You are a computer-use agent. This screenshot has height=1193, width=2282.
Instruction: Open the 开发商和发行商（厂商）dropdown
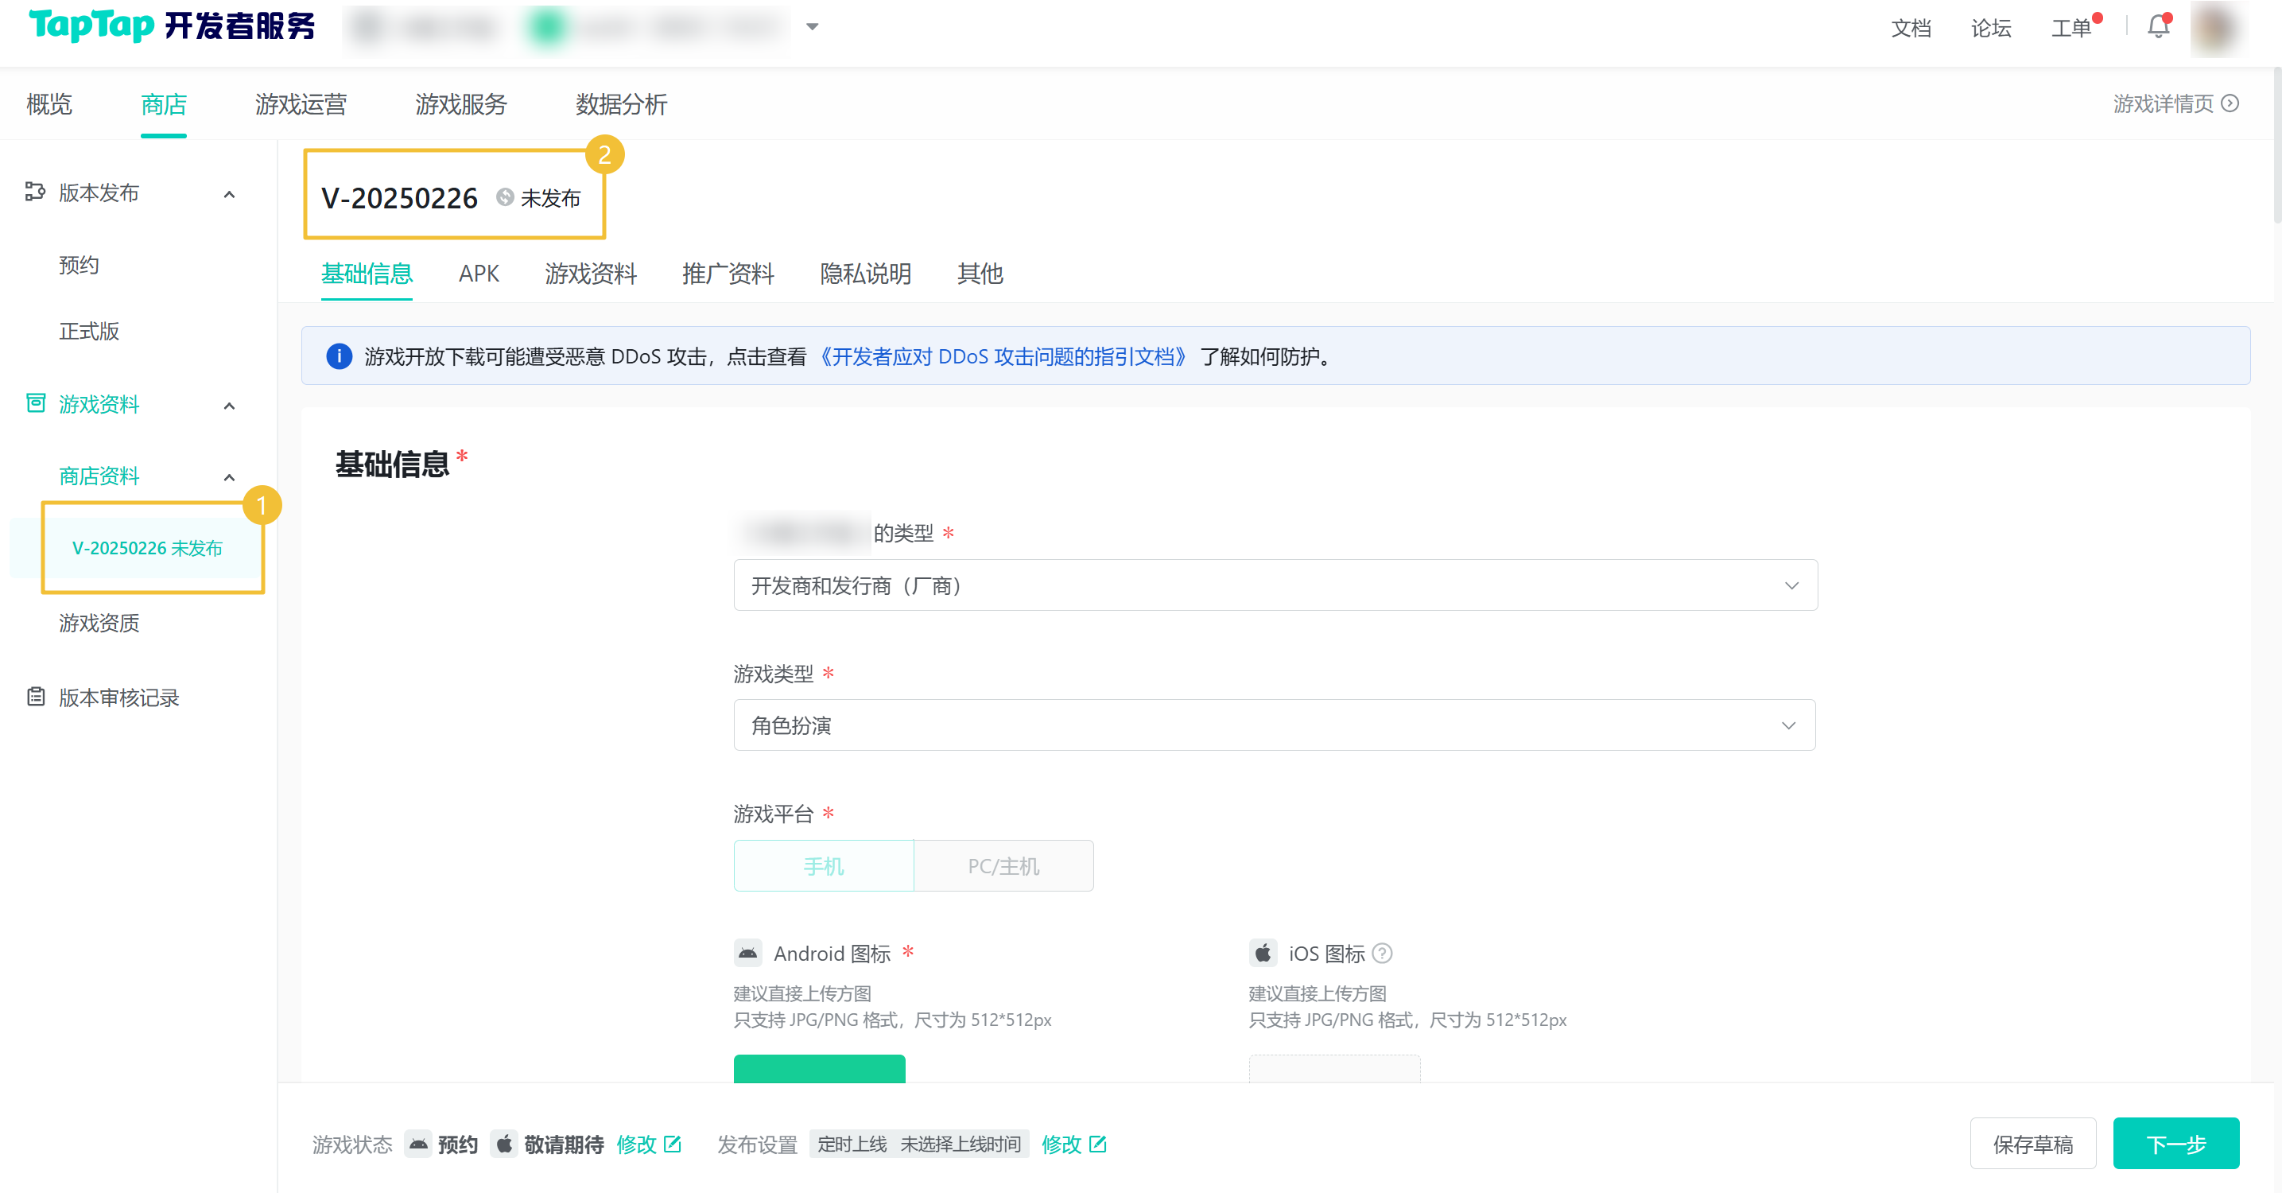(x=1275, y=585)
